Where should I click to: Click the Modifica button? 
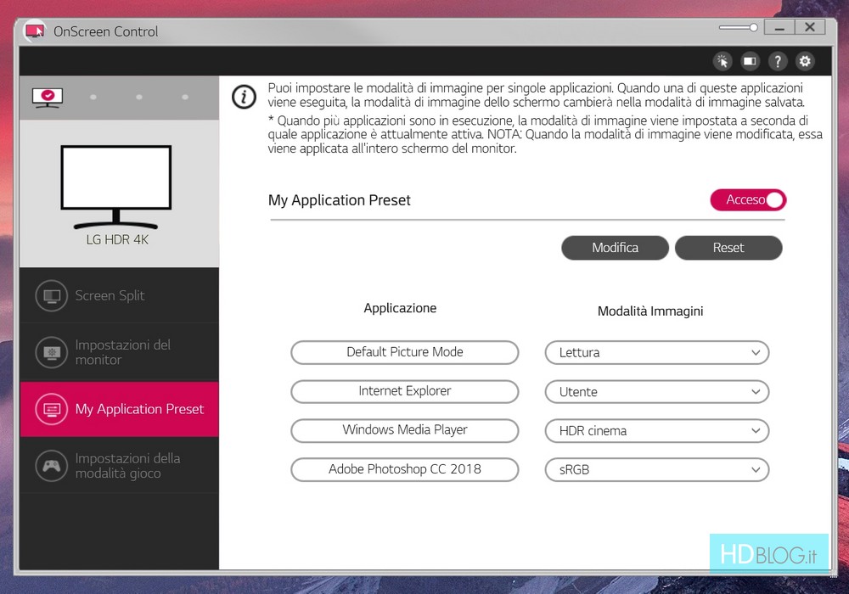[x=615, y=248]
